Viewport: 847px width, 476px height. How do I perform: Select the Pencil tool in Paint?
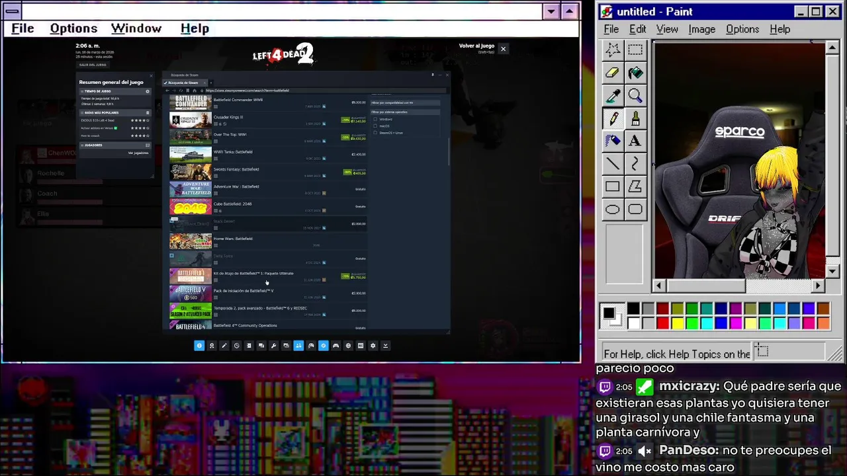pos(613,118)
